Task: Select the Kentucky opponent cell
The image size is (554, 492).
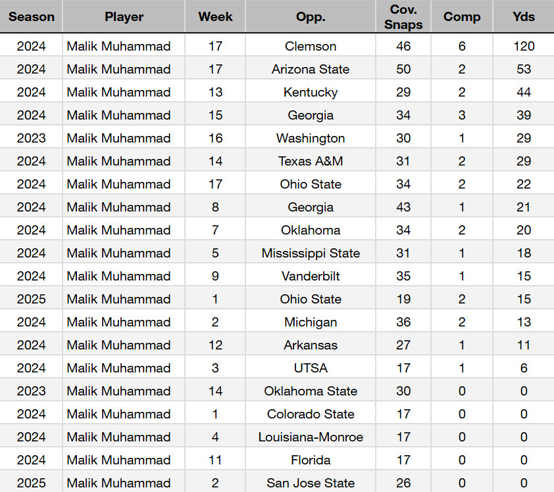Action: (x=311, y=92)
